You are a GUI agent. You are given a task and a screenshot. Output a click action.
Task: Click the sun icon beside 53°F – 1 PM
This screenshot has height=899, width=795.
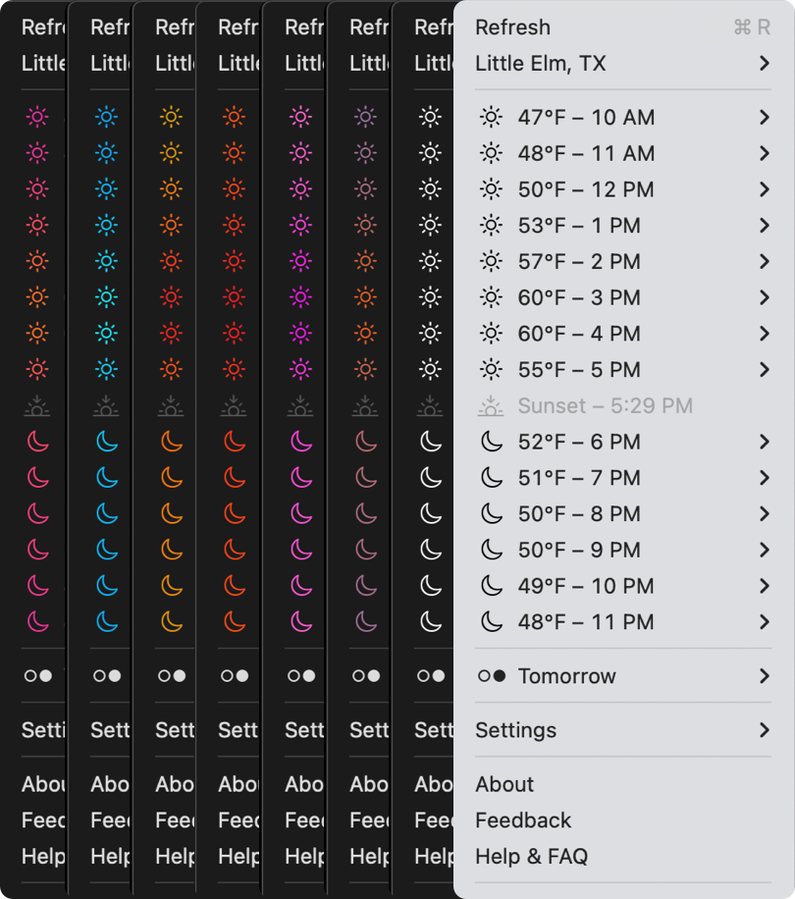tap(491, 226)
